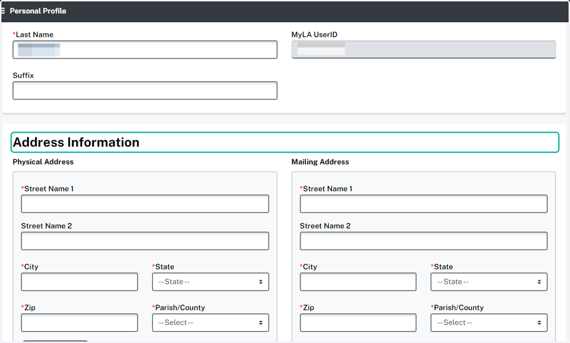Screen dimensions: 570x343
Task: Focus Physical Address Street Name 1 field
Action: coord(145,204)
